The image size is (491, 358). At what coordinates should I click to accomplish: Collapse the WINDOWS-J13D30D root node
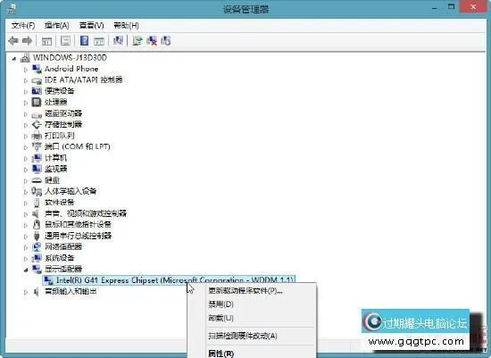pyautogui.click(x=13, y=58)
